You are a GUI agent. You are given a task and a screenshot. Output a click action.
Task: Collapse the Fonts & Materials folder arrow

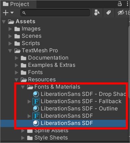(x=23, y=87)
